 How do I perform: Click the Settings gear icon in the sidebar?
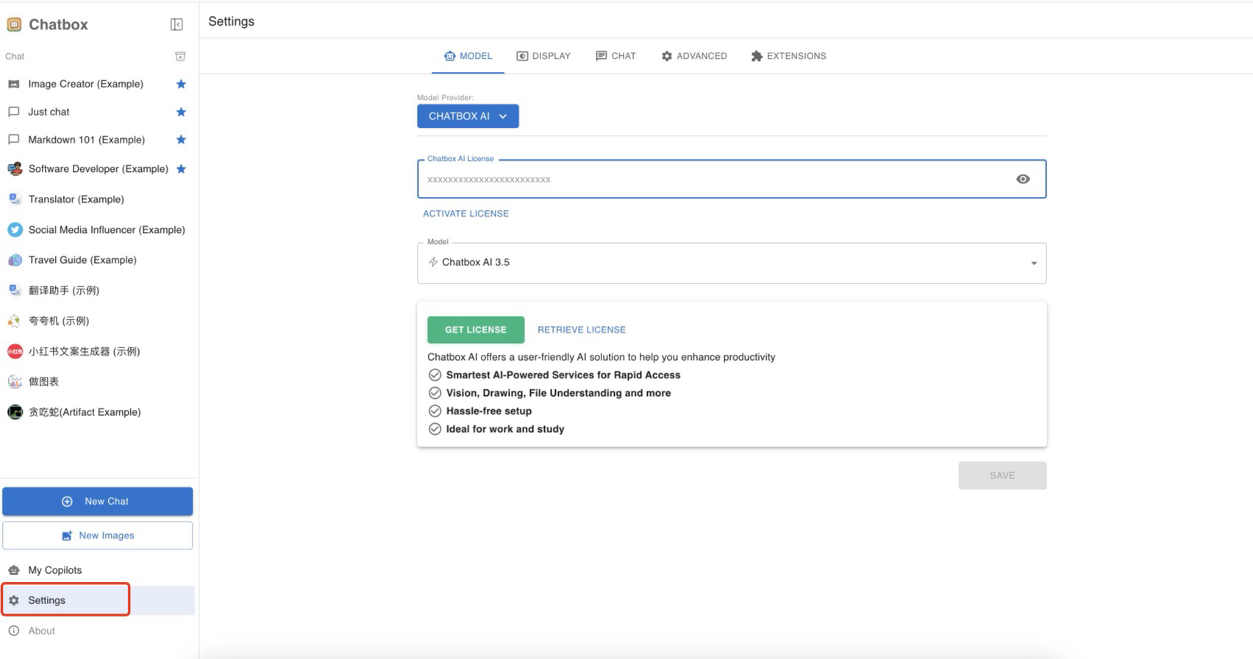[14, 600]
